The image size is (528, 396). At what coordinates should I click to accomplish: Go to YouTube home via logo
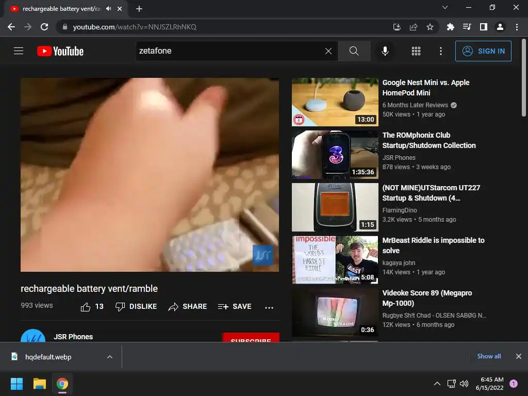tap(60, 51)
